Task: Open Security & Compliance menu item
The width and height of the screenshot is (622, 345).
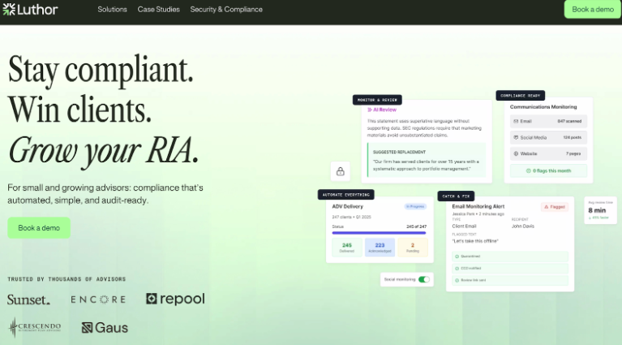Action: 226,10
